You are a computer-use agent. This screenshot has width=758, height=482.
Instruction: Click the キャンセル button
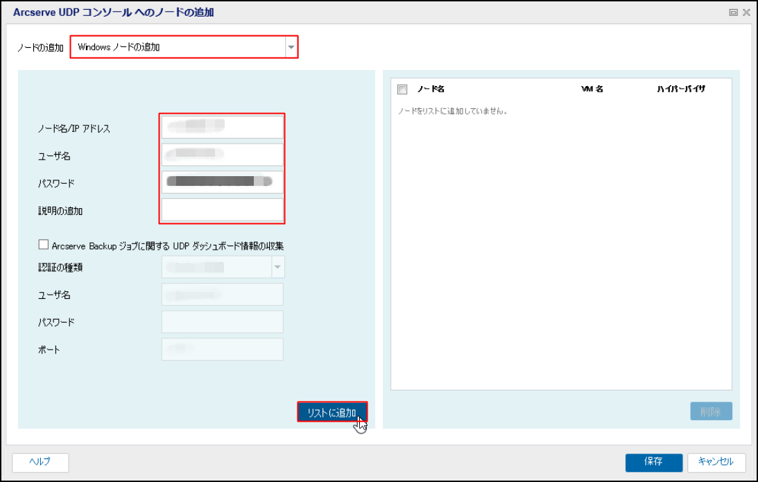(716, 462)
